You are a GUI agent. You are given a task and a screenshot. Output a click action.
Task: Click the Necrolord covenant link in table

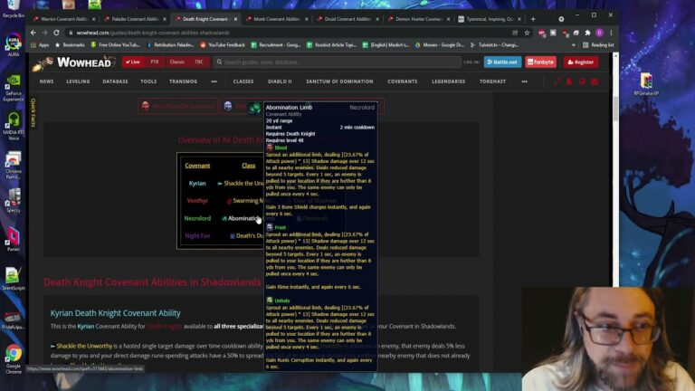click(197, 218)
